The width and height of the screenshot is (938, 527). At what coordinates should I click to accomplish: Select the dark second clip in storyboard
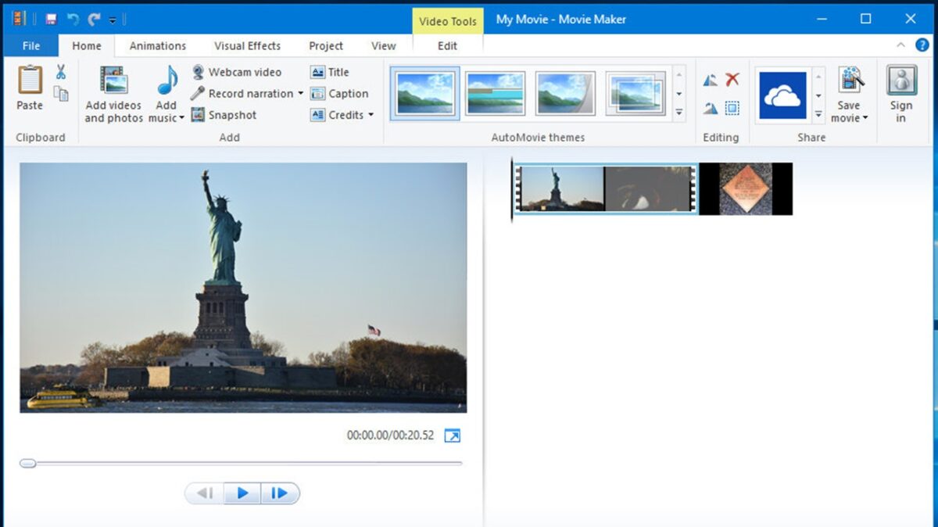click(646, 189)
